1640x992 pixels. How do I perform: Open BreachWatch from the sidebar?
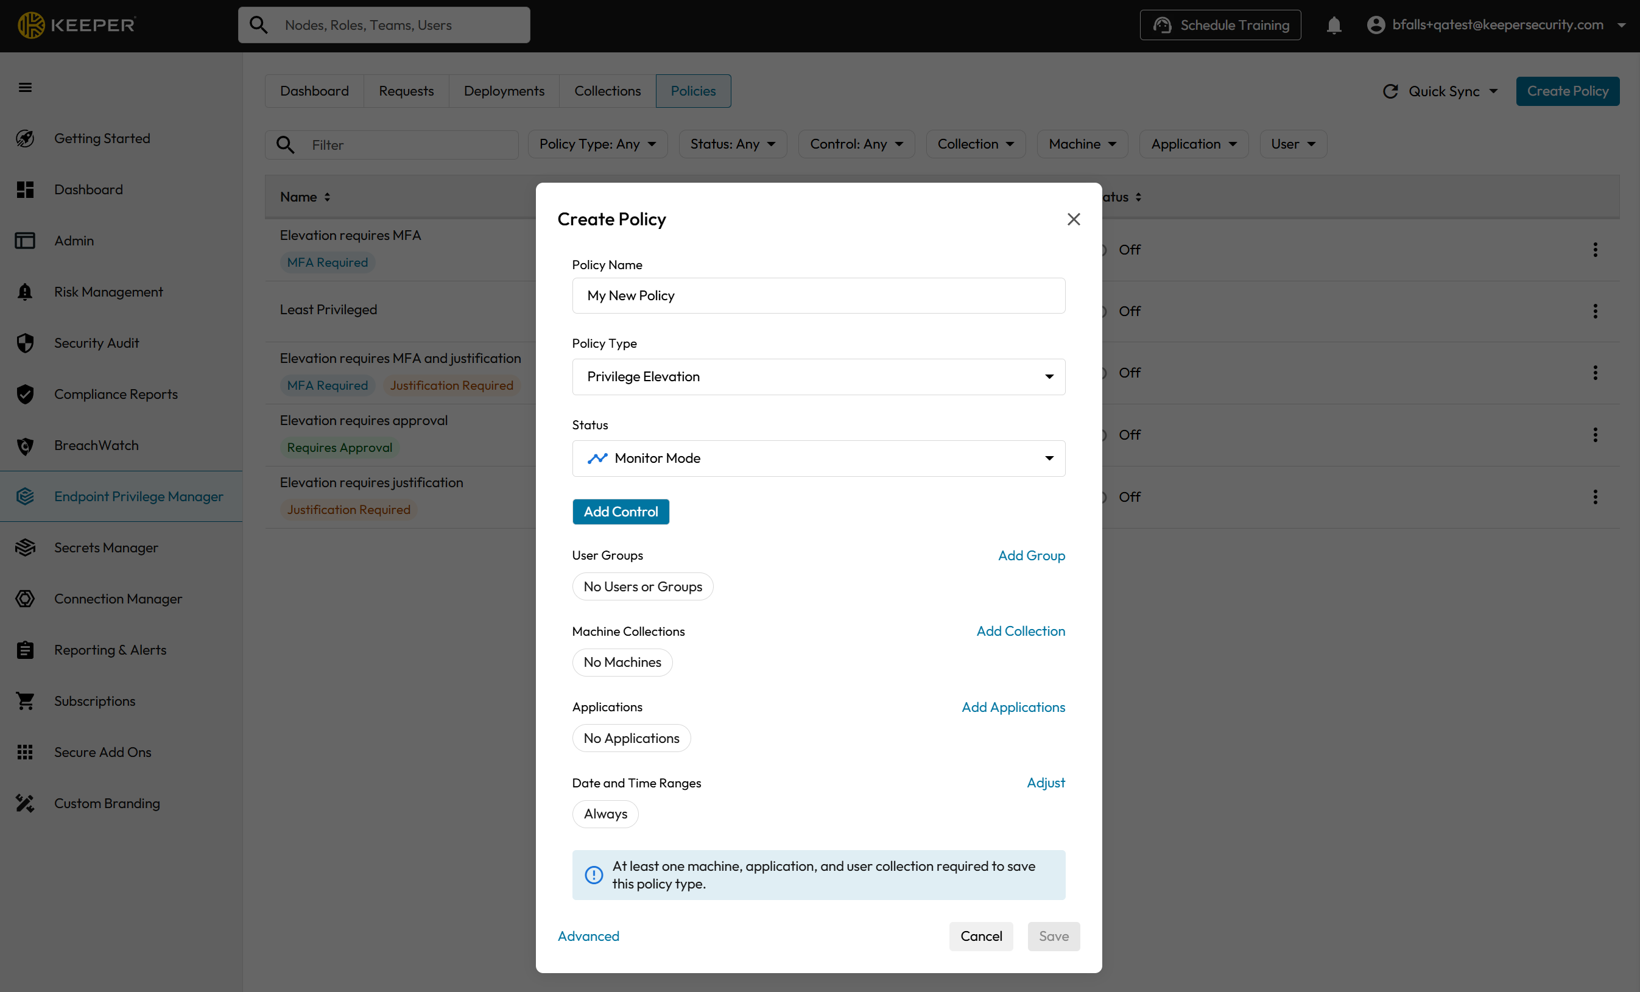click(x=96, y=445)
